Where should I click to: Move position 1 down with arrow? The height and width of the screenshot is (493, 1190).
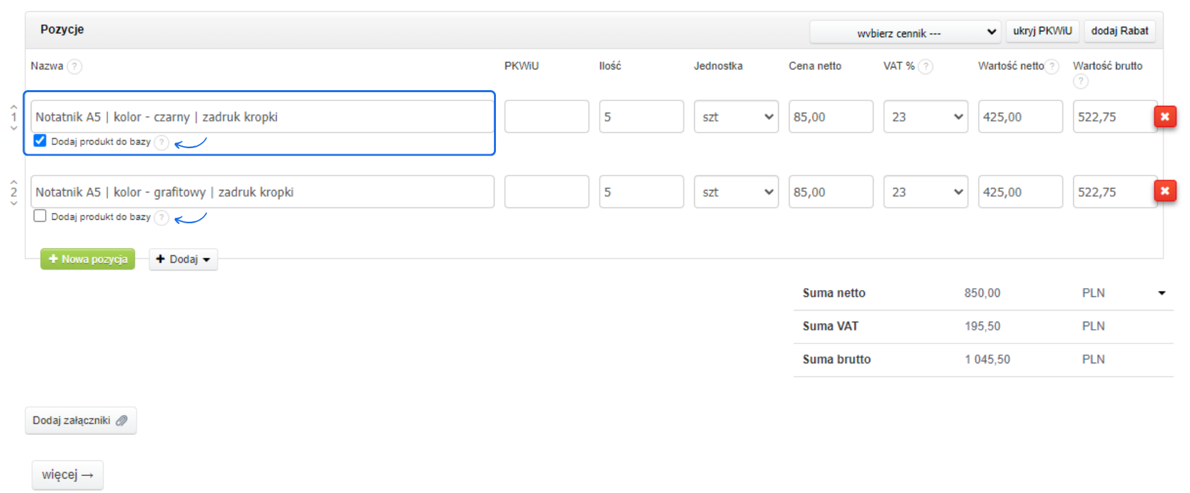pyautogui.click(x=14, y=128)
